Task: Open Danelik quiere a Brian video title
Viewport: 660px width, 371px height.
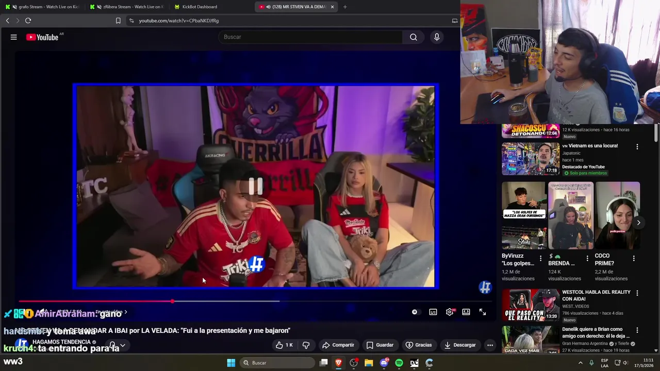Action: [595, 333]
